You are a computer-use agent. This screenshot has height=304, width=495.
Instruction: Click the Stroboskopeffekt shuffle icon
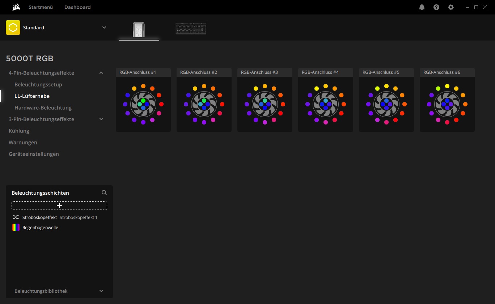pos(16,218)
